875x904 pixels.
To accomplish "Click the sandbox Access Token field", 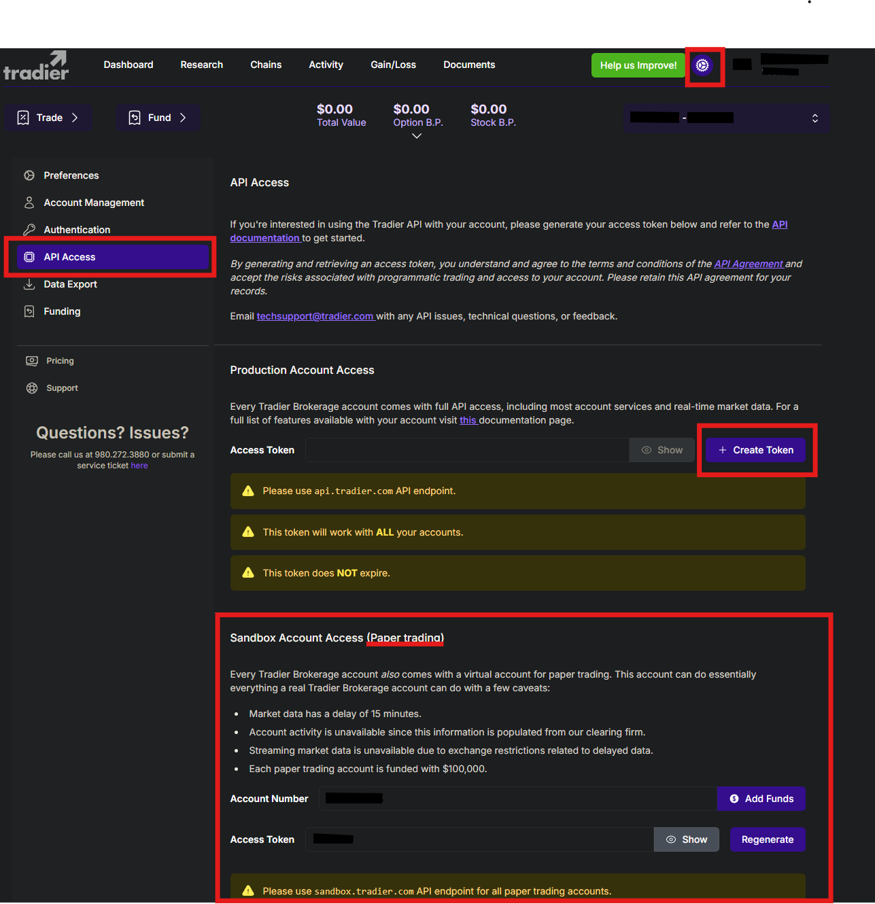I will tap(479, 839).
